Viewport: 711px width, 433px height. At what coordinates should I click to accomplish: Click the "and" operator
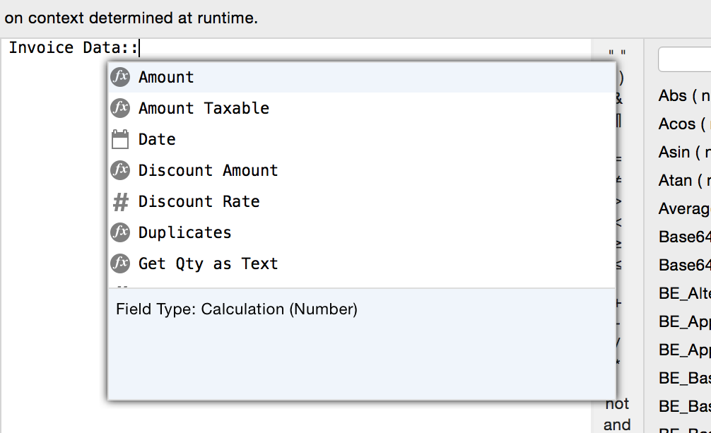coord(618,424)
